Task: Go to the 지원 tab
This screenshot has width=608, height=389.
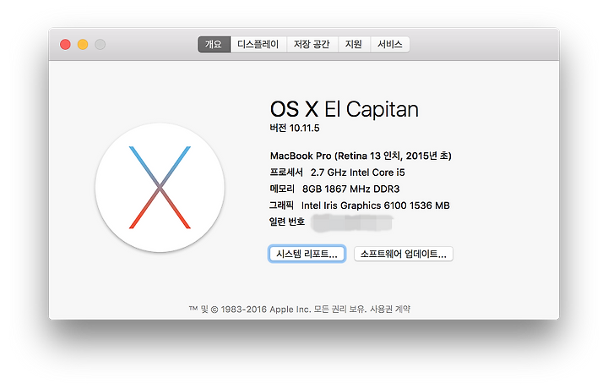Action: pos(354,44)
